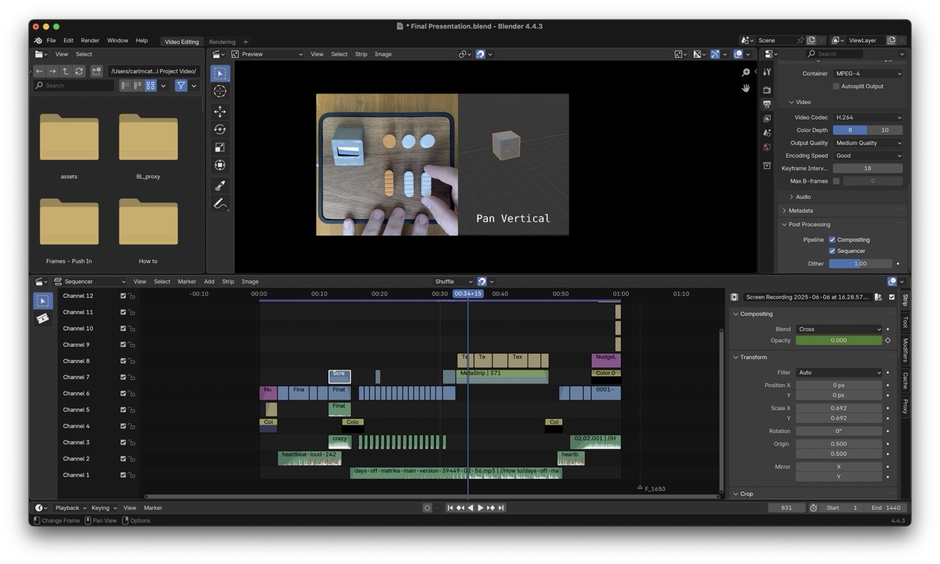Open Encoding Speed dropdown
This screenshot has height=564, width=940.
868,155
